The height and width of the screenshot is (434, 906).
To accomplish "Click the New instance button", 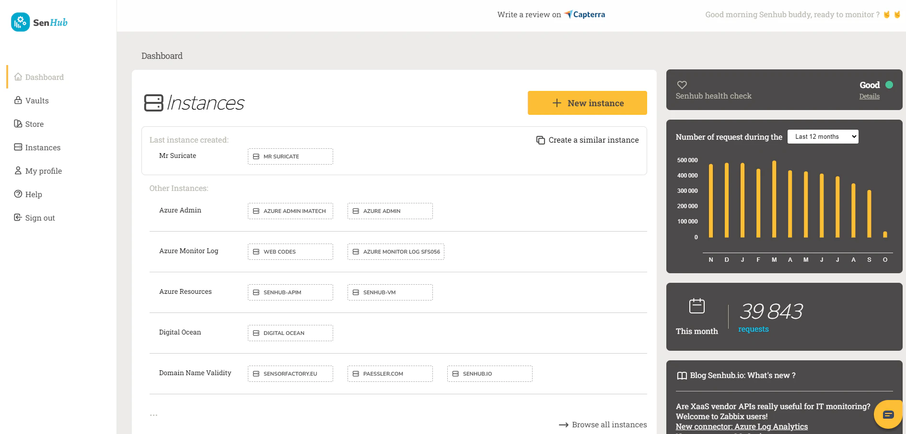I will 587,103.
